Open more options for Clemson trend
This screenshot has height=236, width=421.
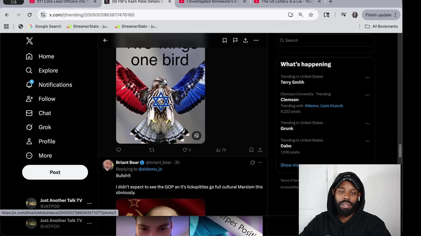367,95
